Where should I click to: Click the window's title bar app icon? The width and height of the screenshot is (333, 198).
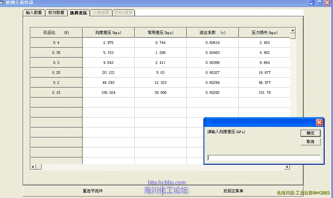point(2,2)
